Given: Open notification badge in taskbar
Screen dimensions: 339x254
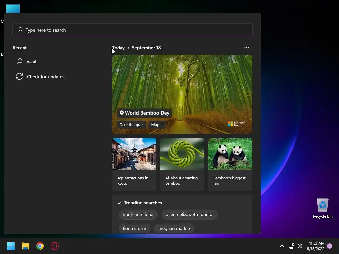Looking at the screenshot, I should pos(330,246).
